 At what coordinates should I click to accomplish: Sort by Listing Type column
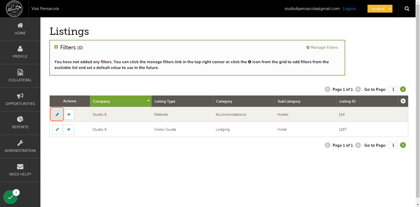182,101
